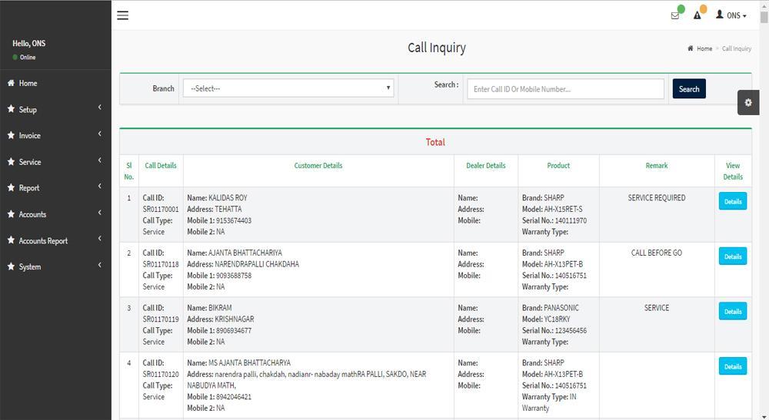
Task: Click the Online status indicator
Action: pos(24,58)
